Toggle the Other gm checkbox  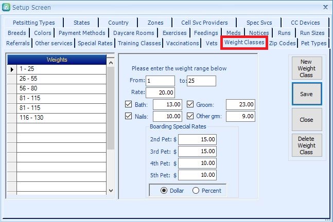[190, 116]
